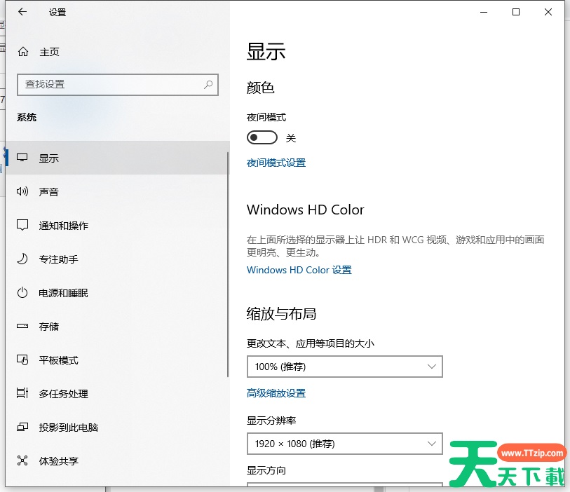The width and height of the screenshot is (570, 492).
Task: Open 多任务处理 settings page
Action: (63, 394)
